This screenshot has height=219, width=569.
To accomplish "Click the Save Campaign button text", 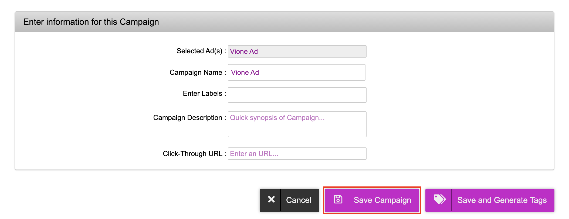I will point(382,200).
